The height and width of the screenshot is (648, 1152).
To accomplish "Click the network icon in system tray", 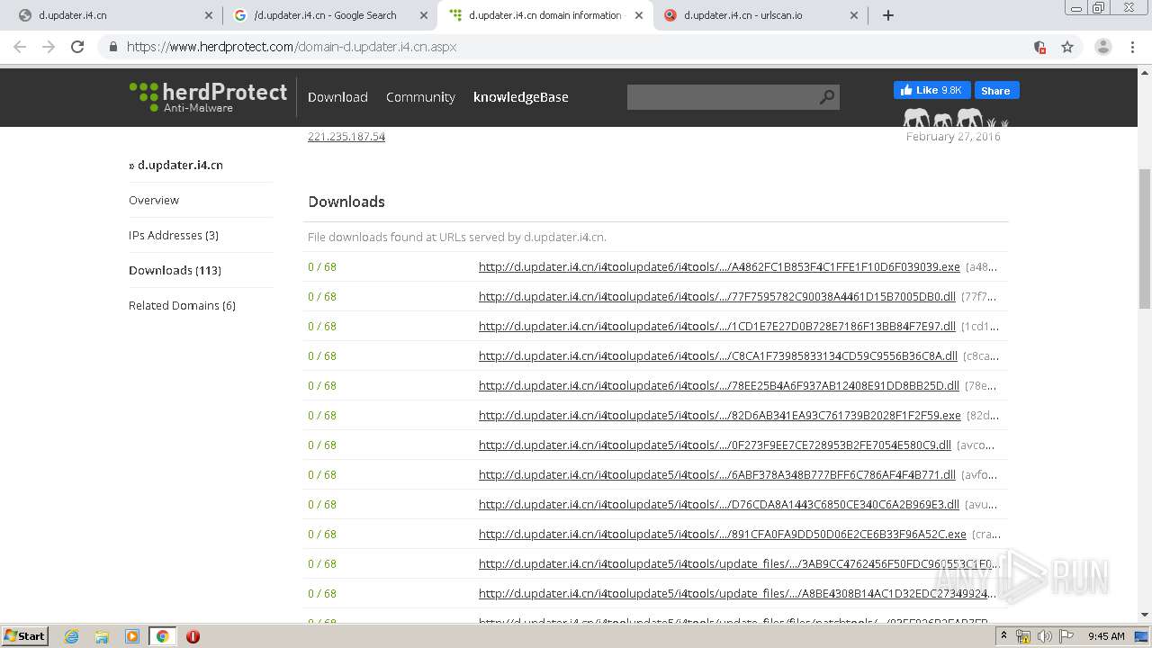I will [1023, 636].
